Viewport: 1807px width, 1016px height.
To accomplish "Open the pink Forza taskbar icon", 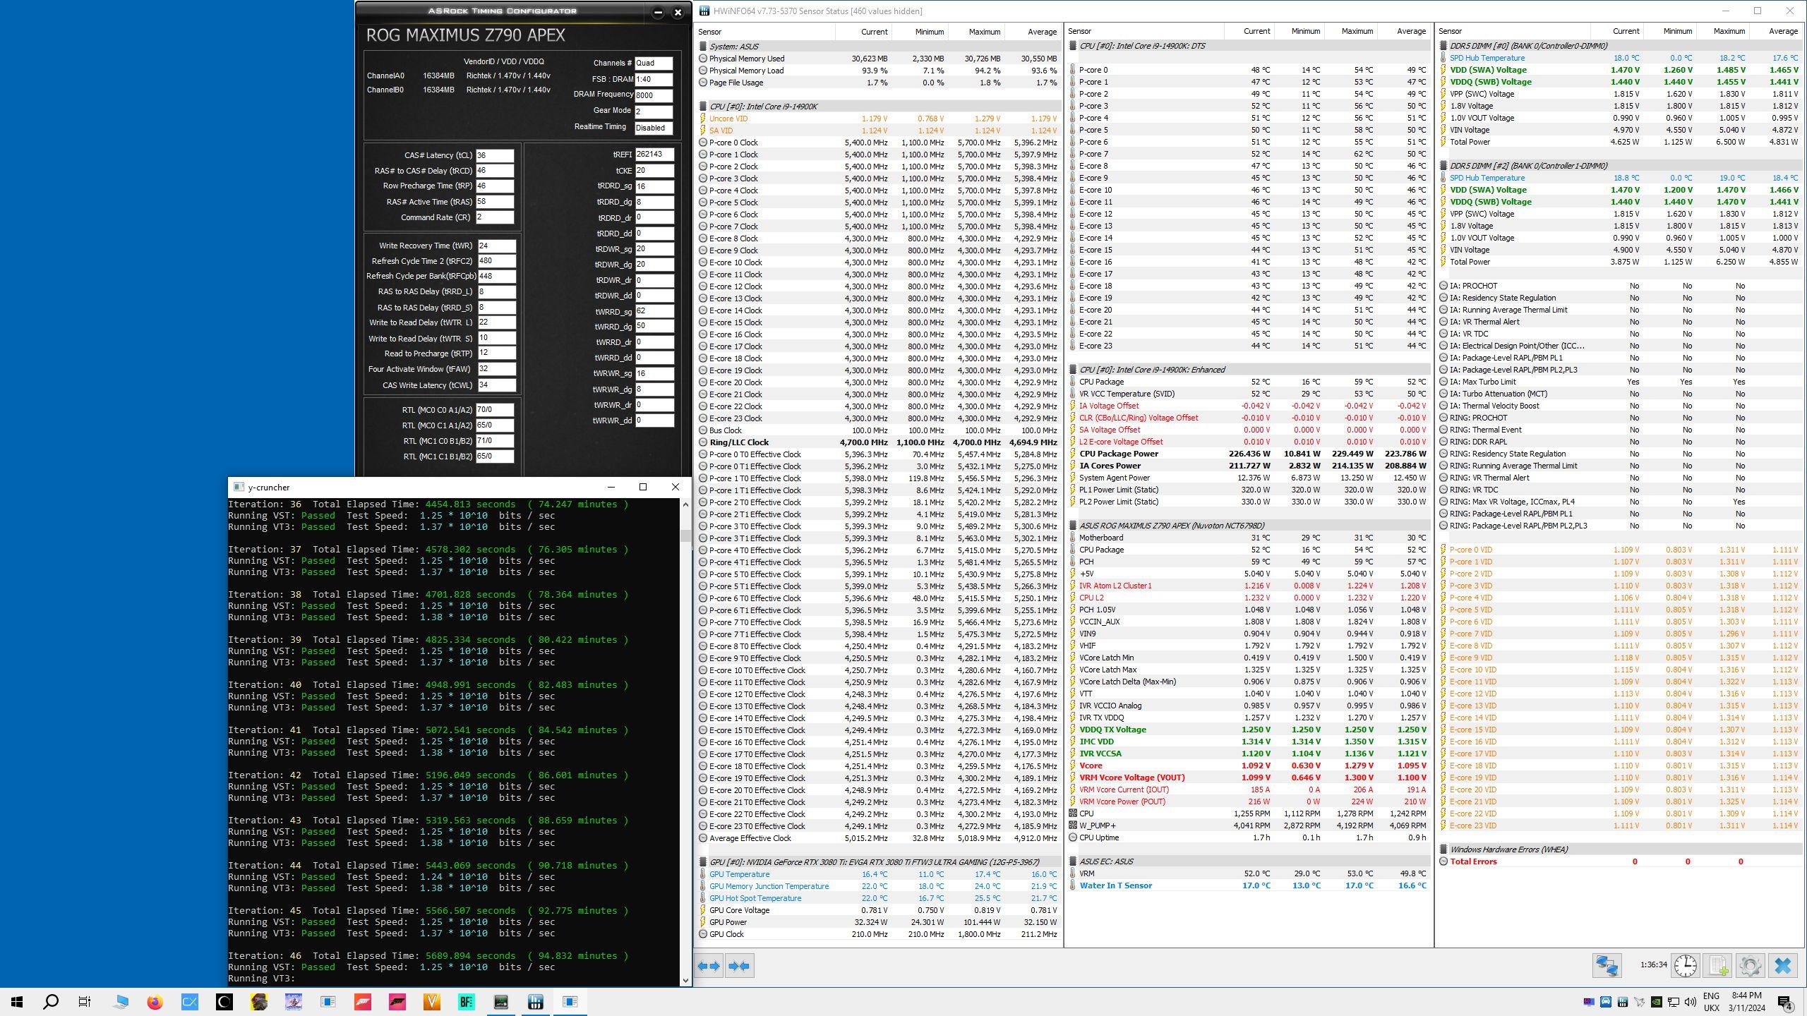I will point(397,1001).
